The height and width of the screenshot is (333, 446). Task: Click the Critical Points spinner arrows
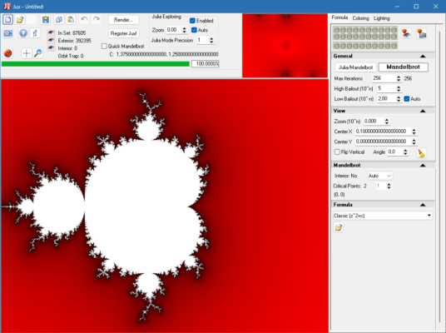[x=389, y=186]
